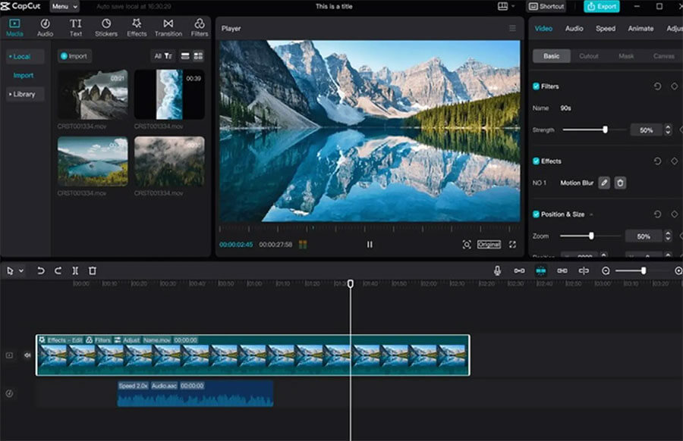Image resolution: width=683 pixels, height=441 pixels.
Task: Uncheck the Position & Size checkbox
Action: click(x=537, y=214)
